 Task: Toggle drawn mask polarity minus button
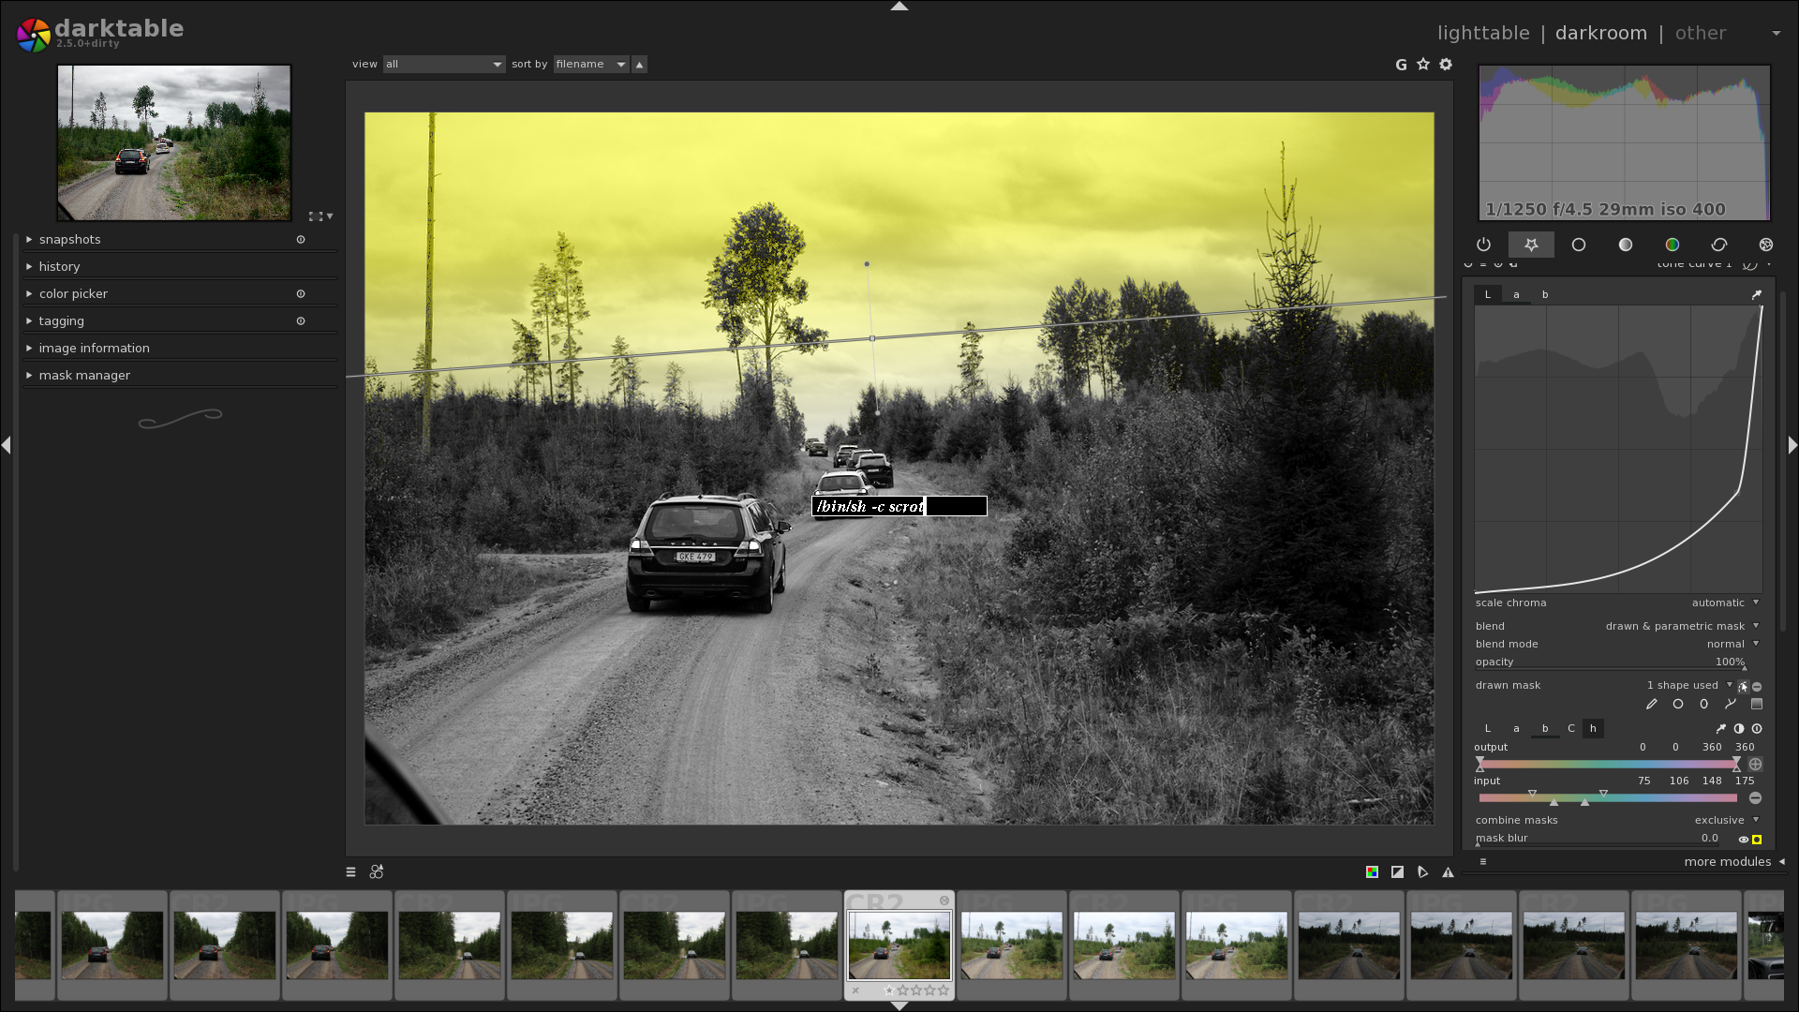click(x=1757, y=686)
